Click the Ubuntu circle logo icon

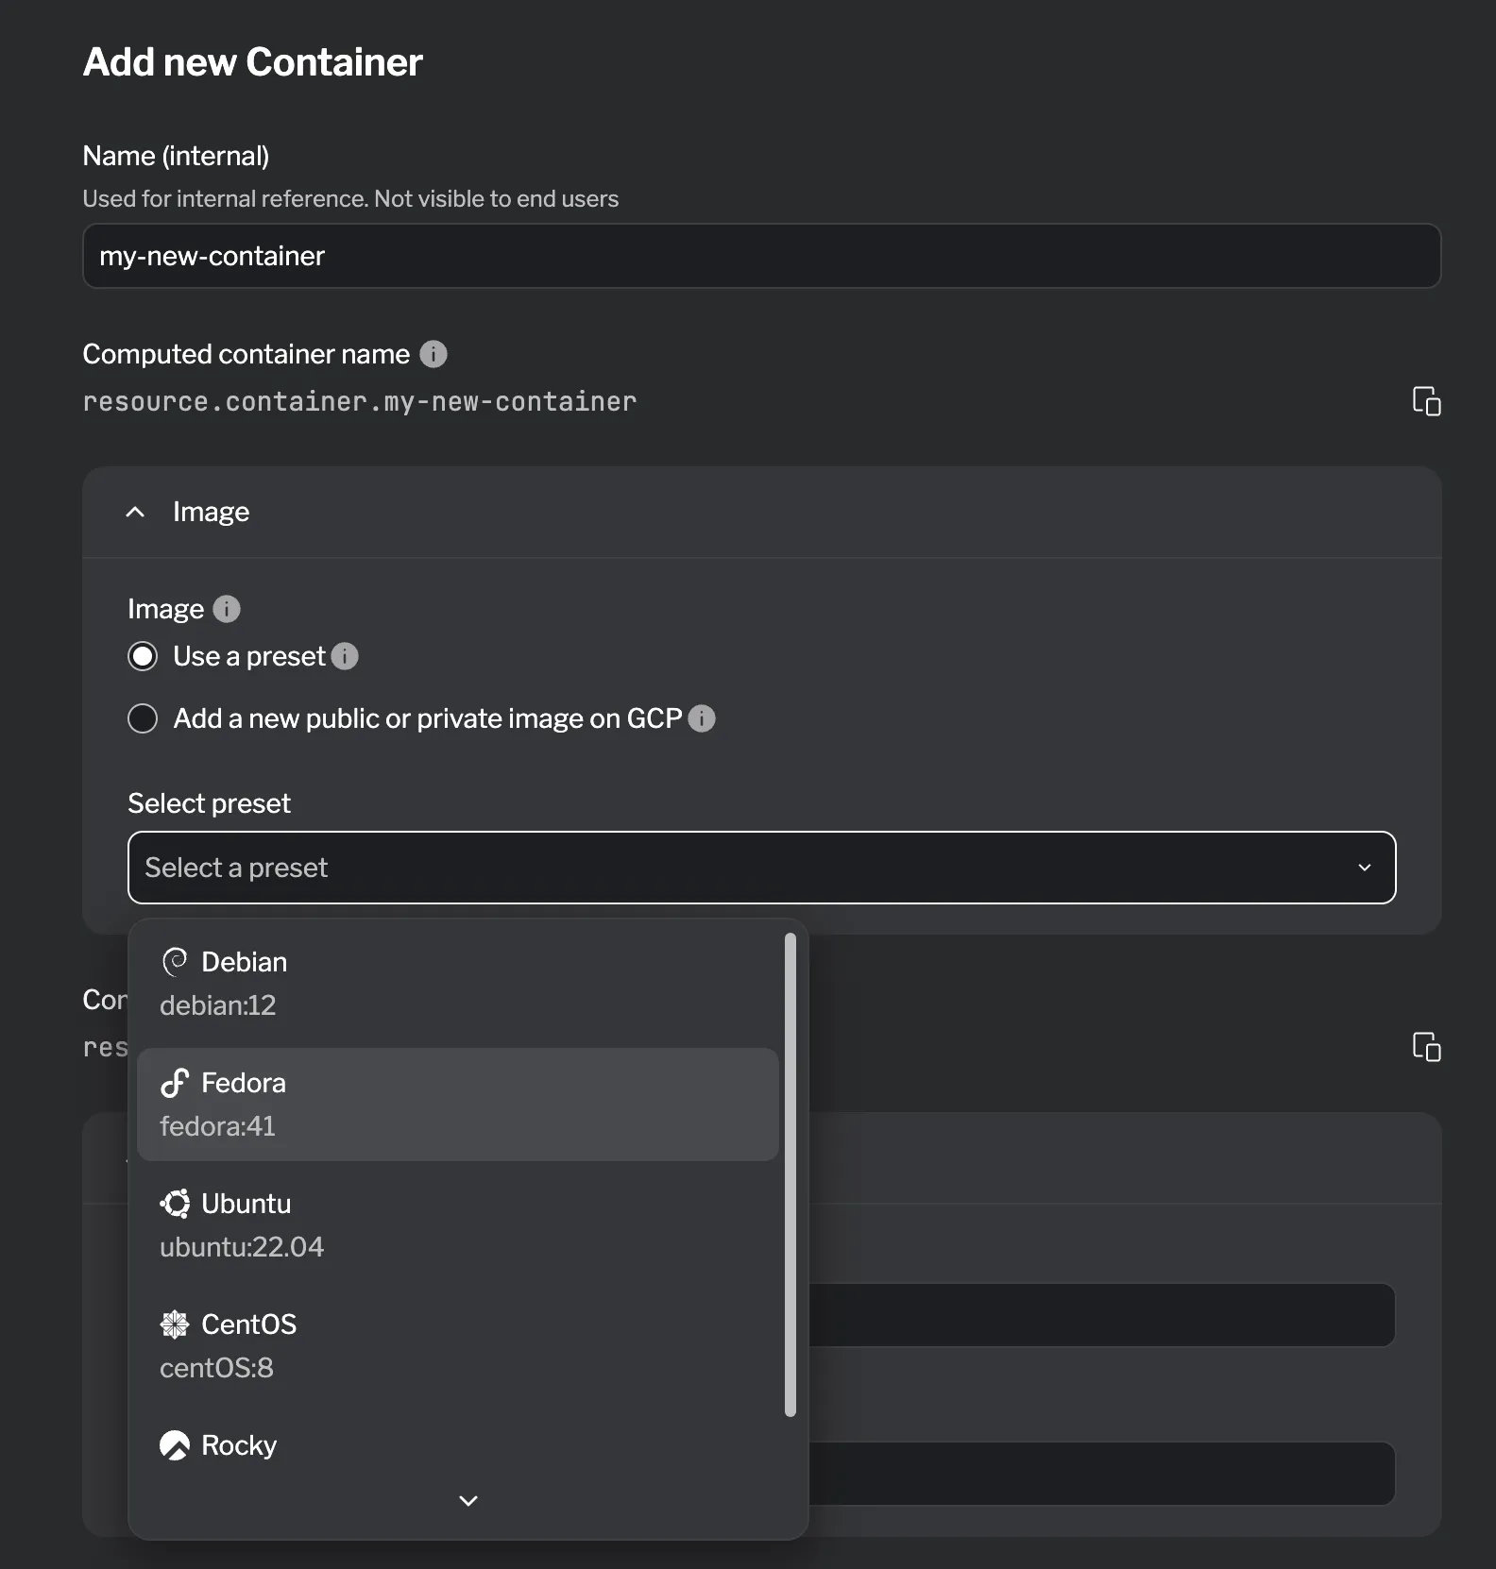(x=175, y=1204)
